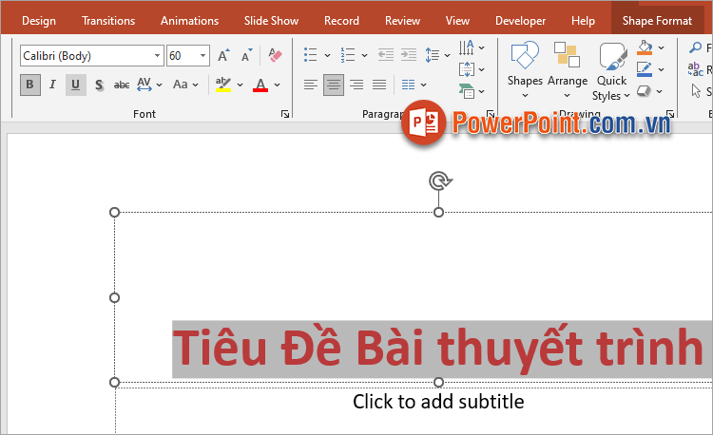Click the bullets list icon

point(311,55)
